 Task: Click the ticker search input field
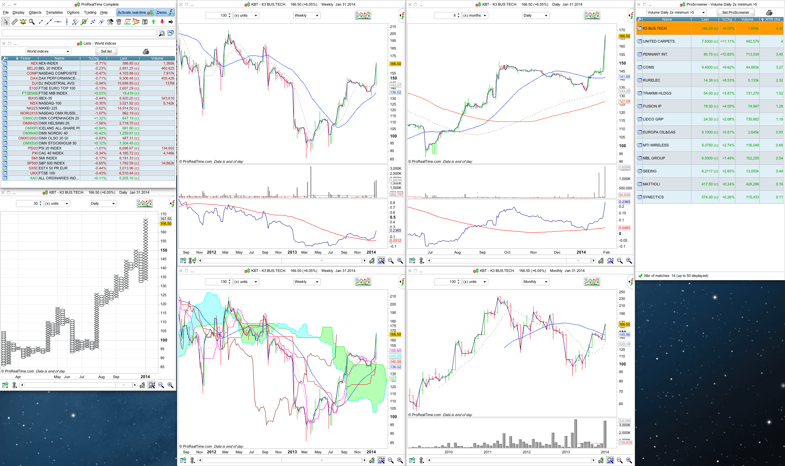pos(79,33)
